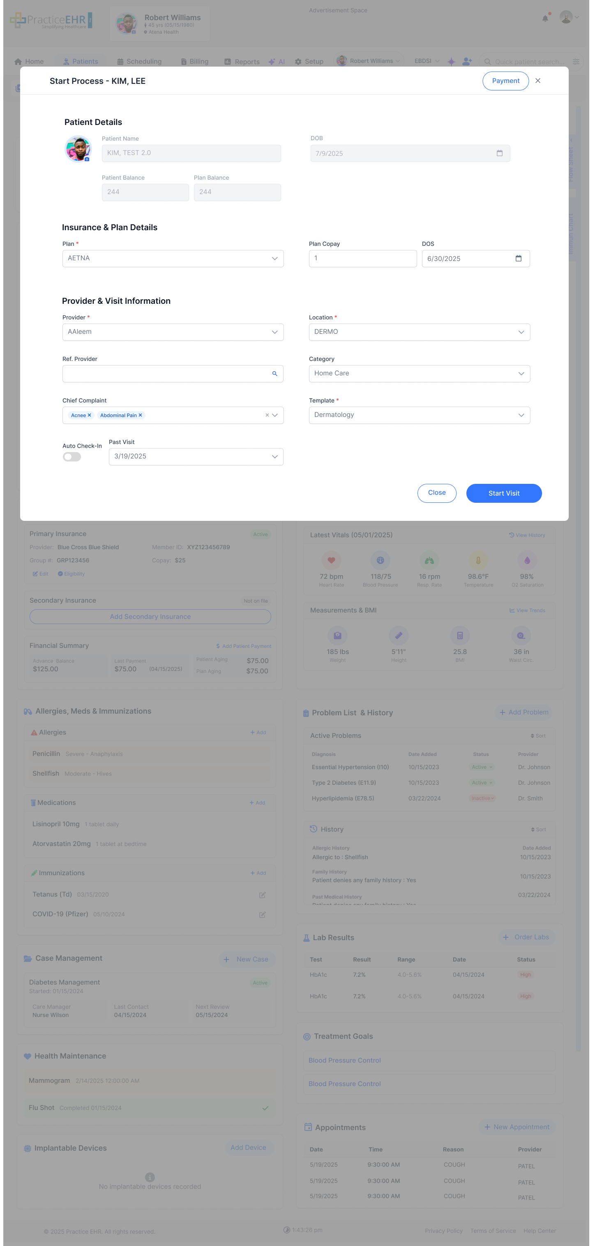Open the user profile avatar menu

[569, 17]
